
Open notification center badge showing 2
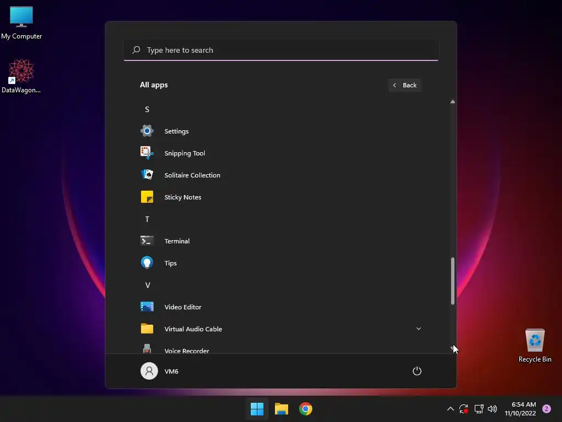(x=547, y=409)
